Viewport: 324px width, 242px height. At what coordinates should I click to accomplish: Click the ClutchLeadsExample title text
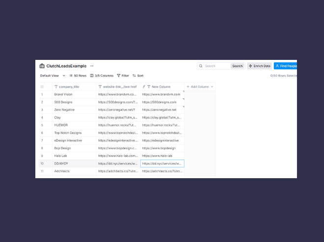[x=66, y=66]
